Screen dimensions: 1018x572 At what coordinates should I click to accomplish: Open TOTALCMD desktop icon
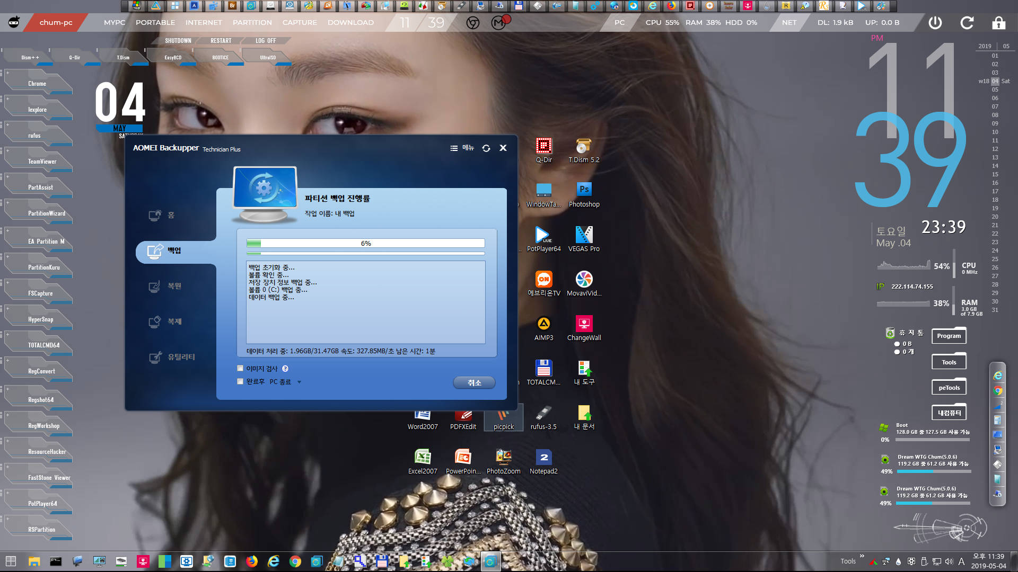pos(543,373)
